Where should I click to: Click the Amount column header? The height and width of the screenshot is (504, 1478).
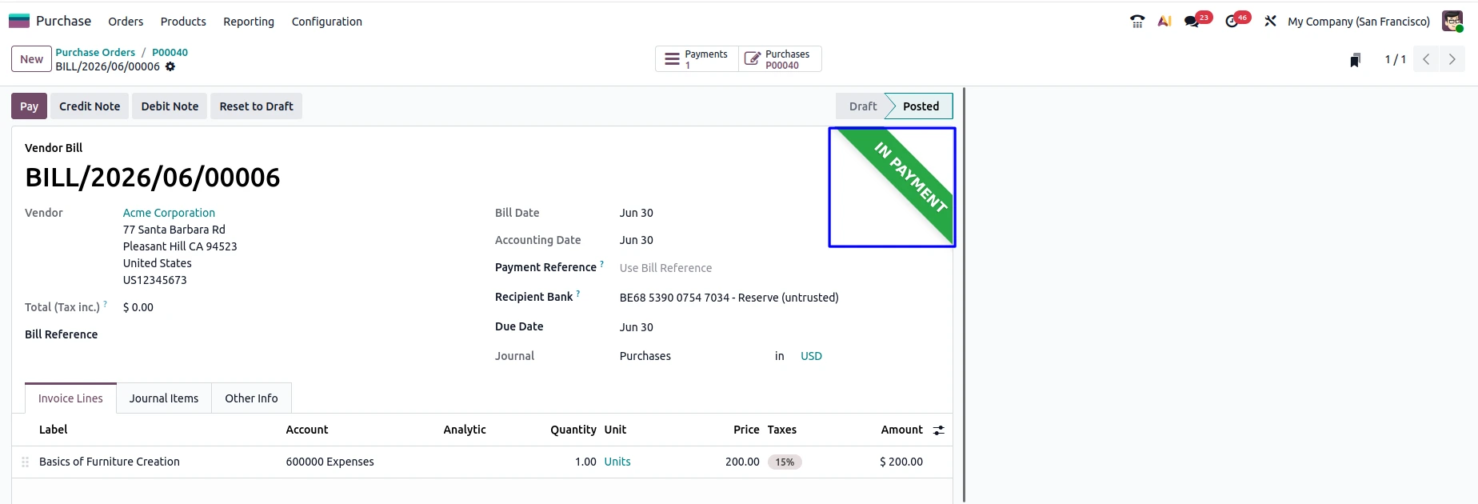(901, 430)
